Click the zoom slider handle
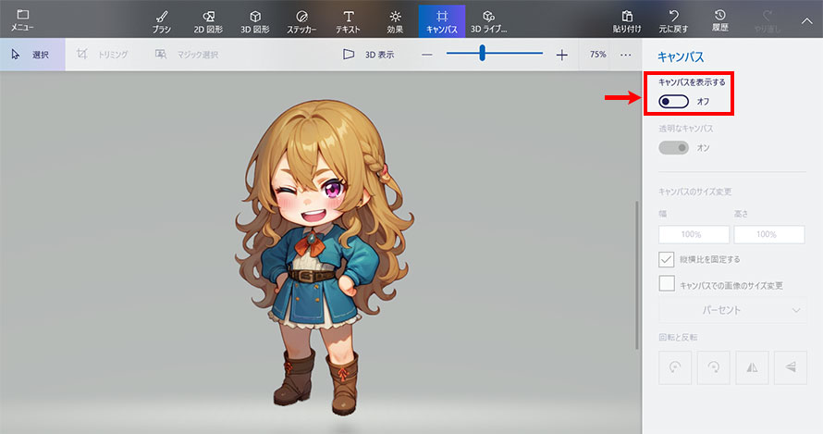 [x=483, y=53]
